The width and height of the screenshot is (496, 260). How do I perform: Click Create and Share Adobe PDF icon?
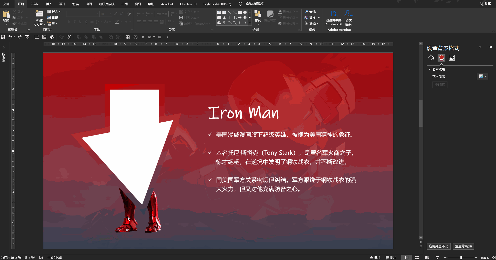click(x=334, y=14)
